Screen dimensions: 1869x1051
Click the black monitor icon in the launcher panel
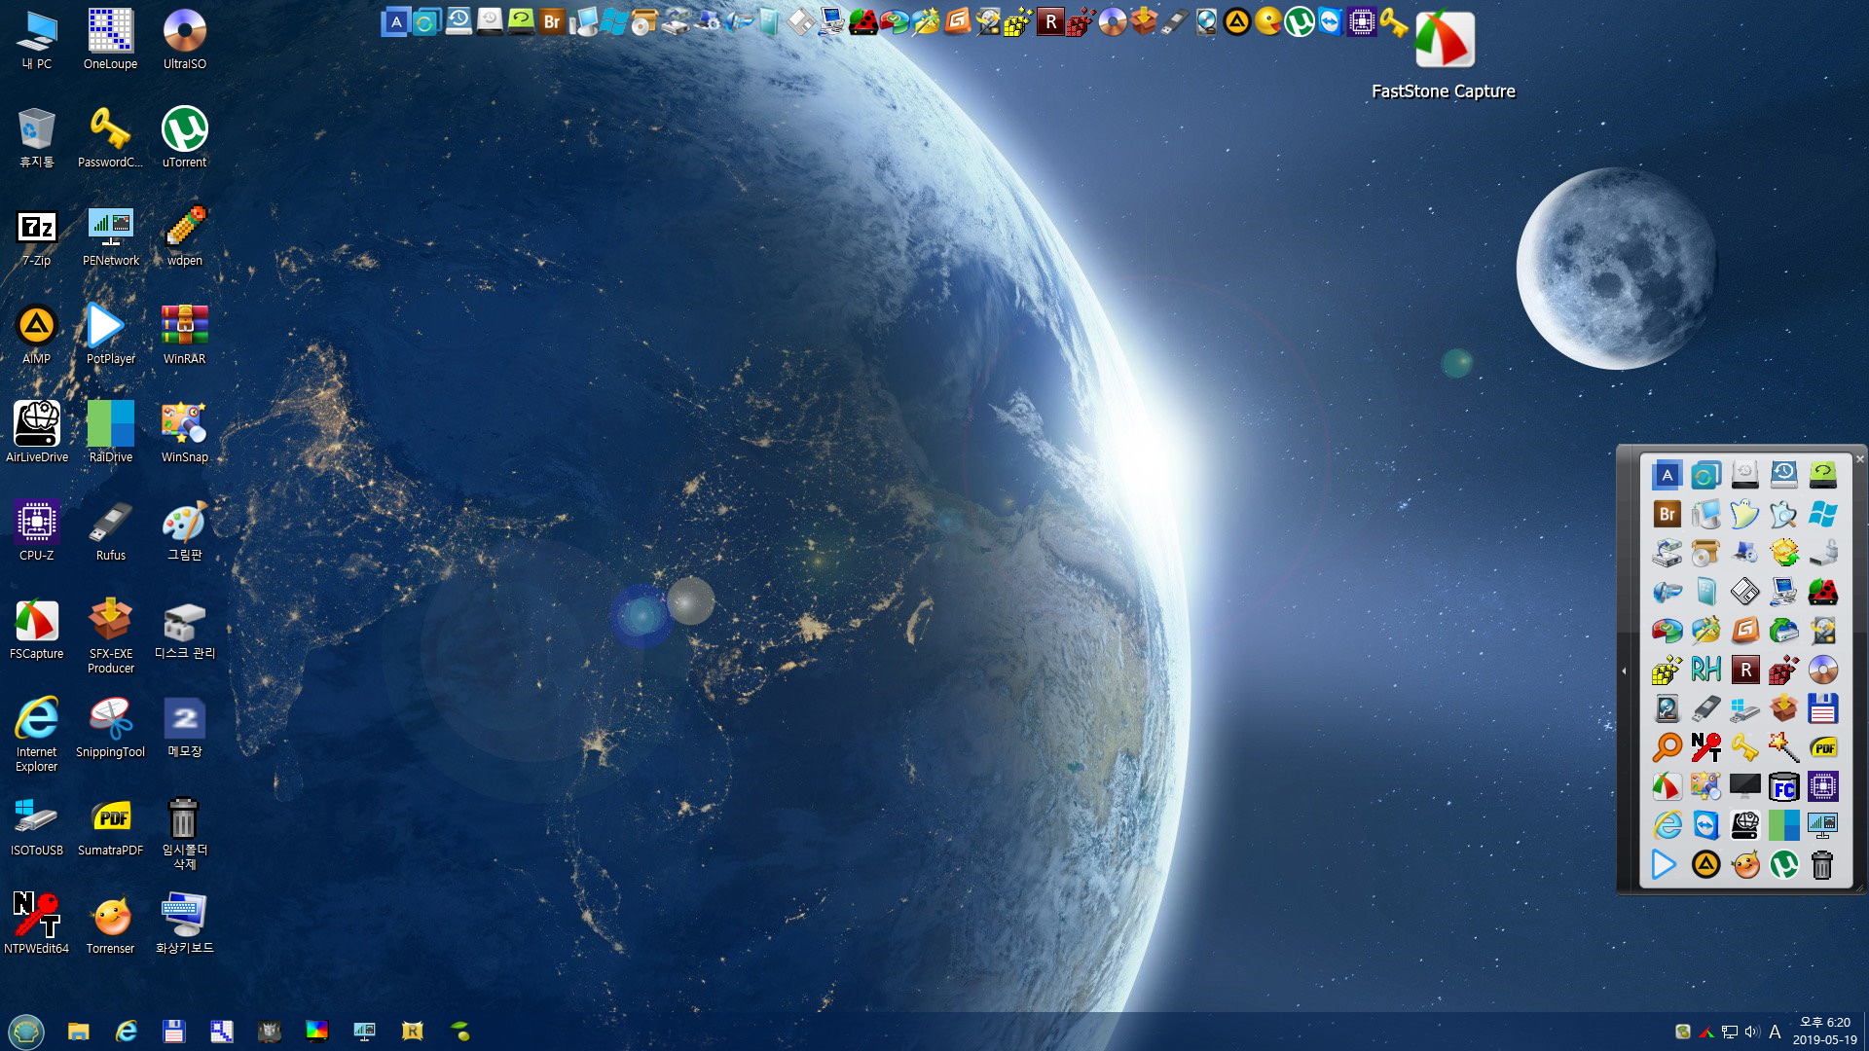tap(1744, 786)
